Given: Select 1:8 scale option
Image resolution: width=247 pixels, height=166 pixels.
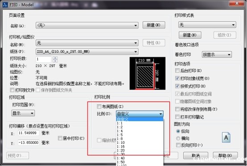Looking at the screenshot, I should coord(140,139).
